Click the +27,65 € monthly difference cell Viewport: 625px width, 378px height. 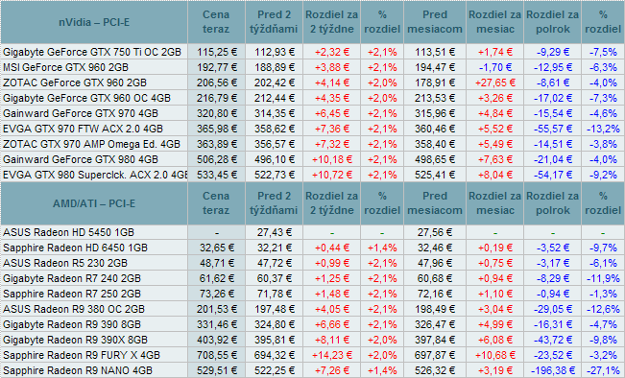coord(494,83)
